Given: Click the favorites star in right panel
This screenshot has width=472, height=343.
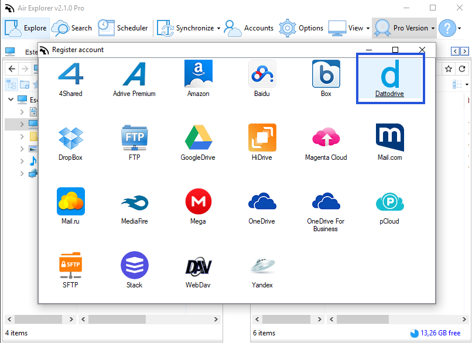Looking at the screenshot, I should [449, 69].
